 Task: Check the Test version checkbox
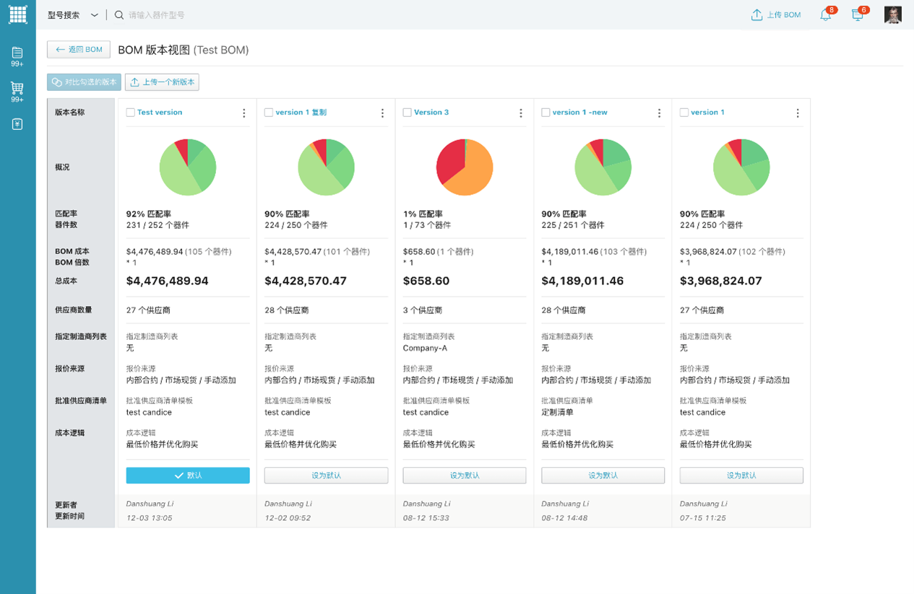click(130, 113)
